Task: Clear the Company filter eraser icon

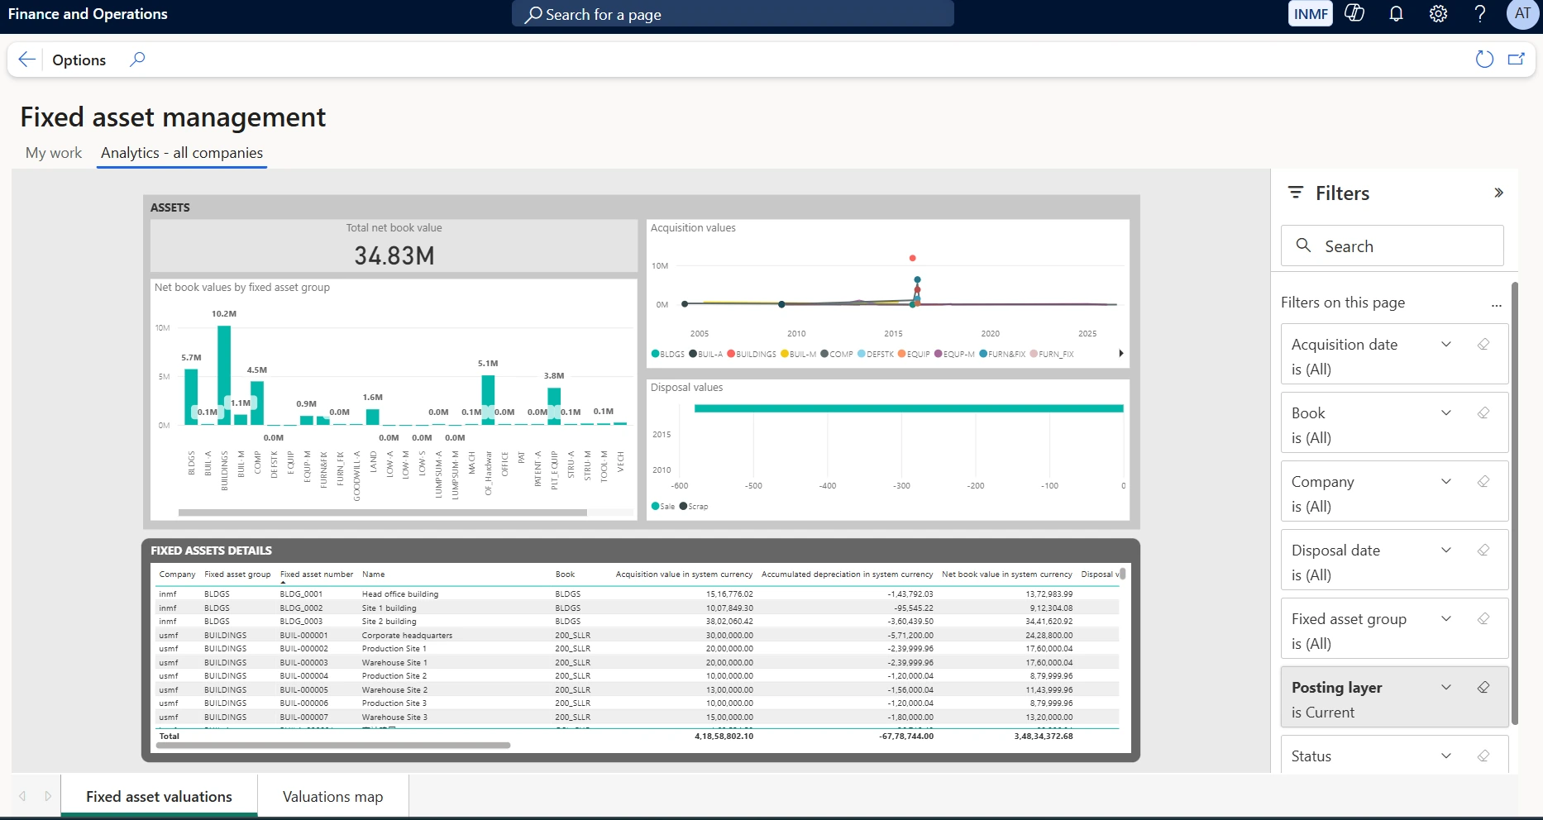Action: point(1483,481)
